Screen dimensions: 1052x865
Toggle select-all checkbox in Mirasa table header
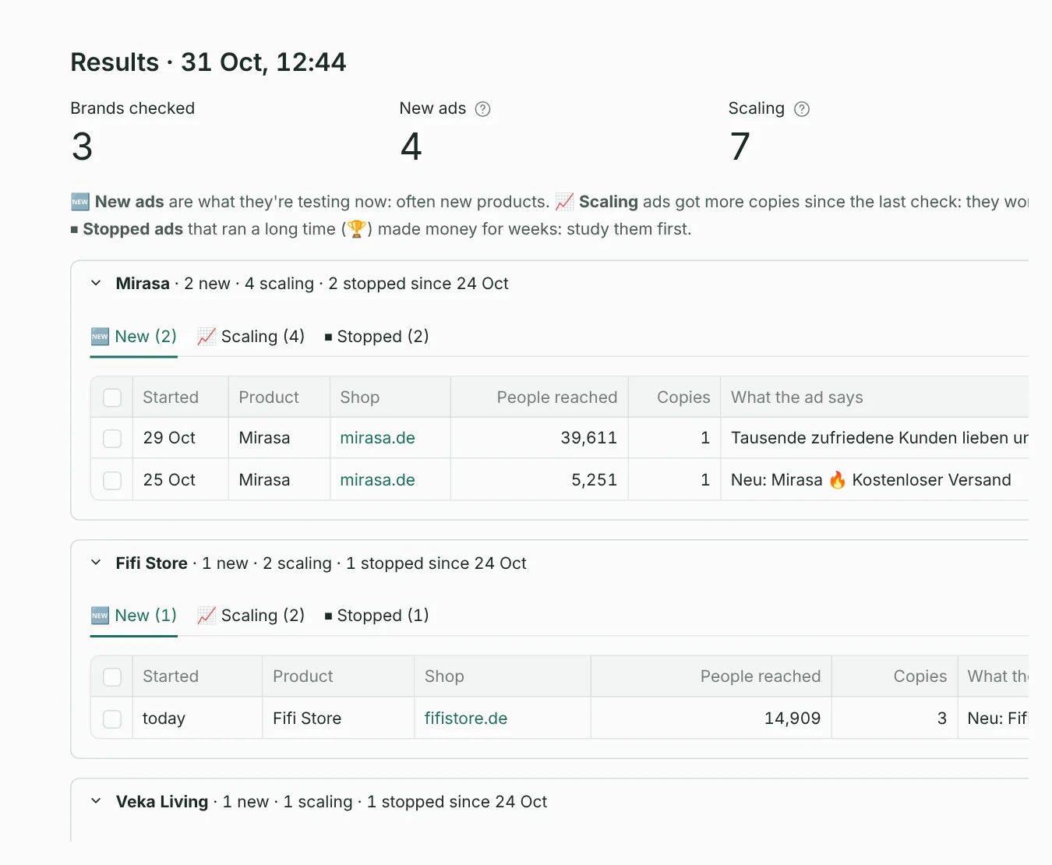[x=112, y=397]
